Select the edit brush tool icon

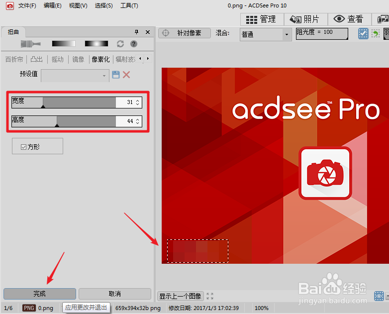30,44
